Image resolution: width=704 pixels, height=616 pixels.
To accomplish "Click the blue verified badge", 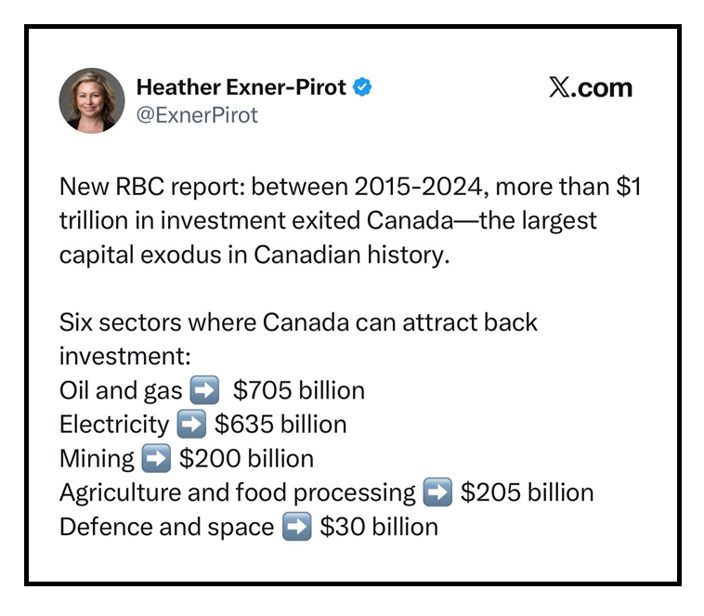I will 363,87.
